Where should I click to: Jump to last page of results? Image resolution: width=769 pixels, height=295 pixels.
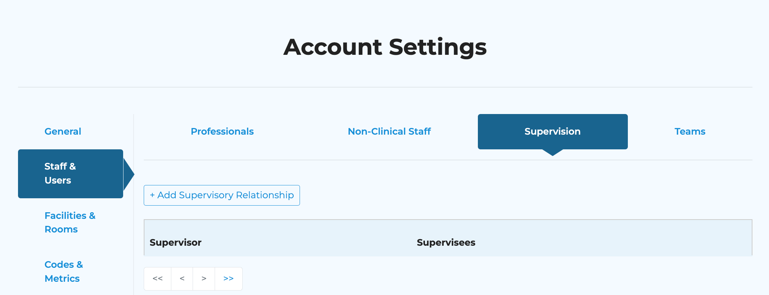[x=228, y=278]
